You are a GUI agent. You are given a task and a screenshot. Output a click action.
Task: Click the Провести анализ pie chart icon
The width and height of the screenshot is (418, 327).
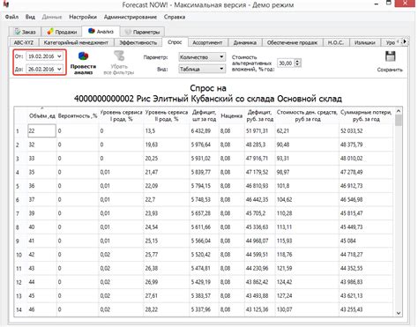tap(83, 56)
